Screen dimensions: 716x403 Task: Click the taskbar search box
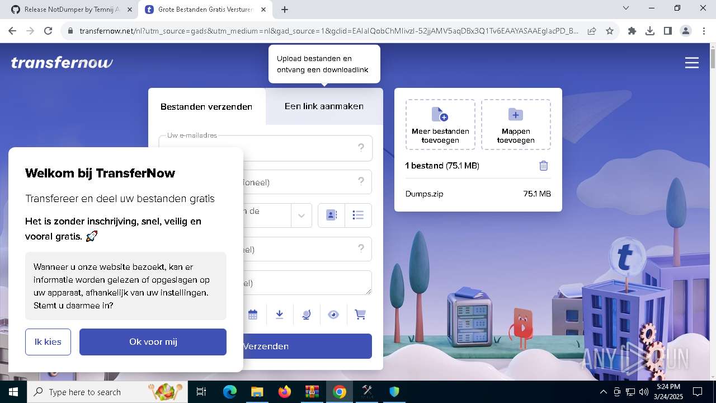(x=107, y=392)
